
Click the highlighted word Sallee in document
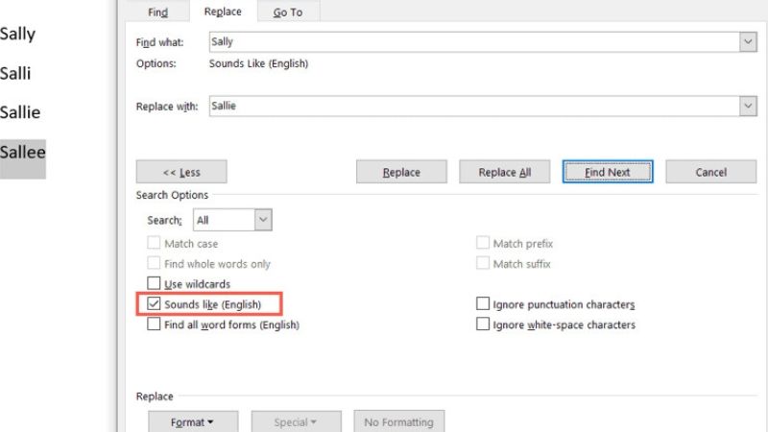tap(22, 153)
